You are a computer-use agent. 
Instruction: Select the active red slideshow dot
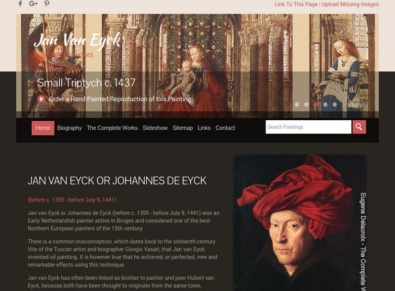[316, 104]
